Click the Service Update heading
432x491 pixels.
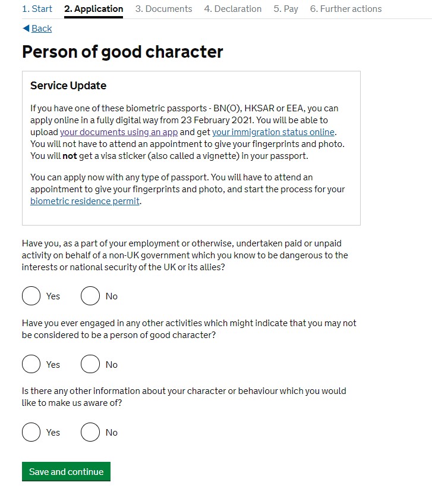point(68,86)
